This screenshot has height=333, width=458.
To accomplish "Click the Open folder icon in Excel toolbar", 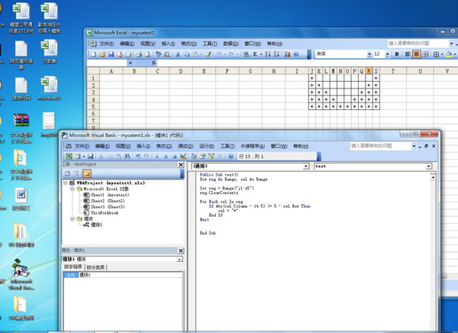I will click(x=102, y=54).
